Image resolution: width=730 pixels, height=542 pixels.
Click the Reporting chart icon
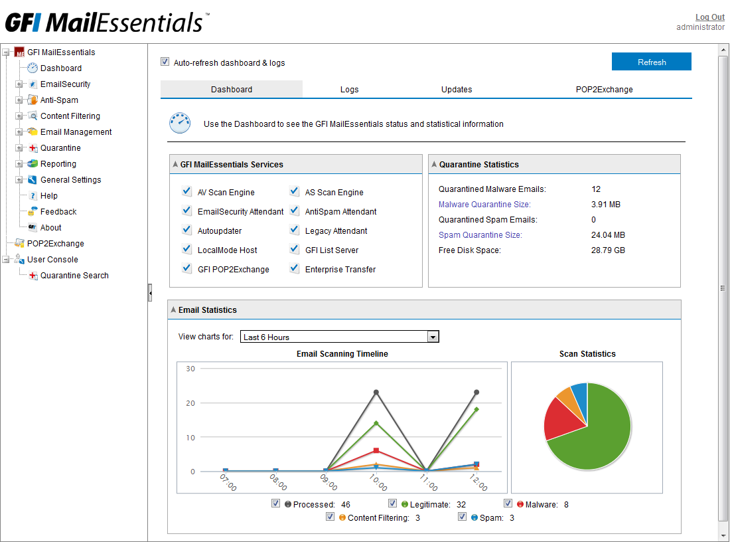point(33,164)
